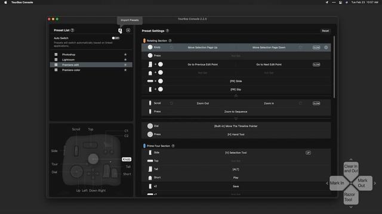Toggle the star next to Premiere-color
Screen dimensions: 382x214
(x=125, y=70)
